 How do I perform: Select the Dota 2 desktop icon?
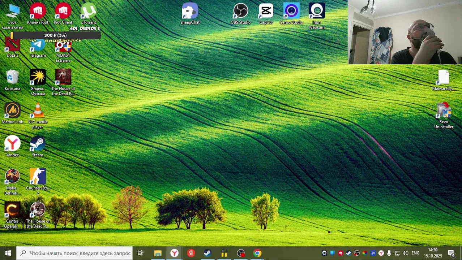point(12,47)
